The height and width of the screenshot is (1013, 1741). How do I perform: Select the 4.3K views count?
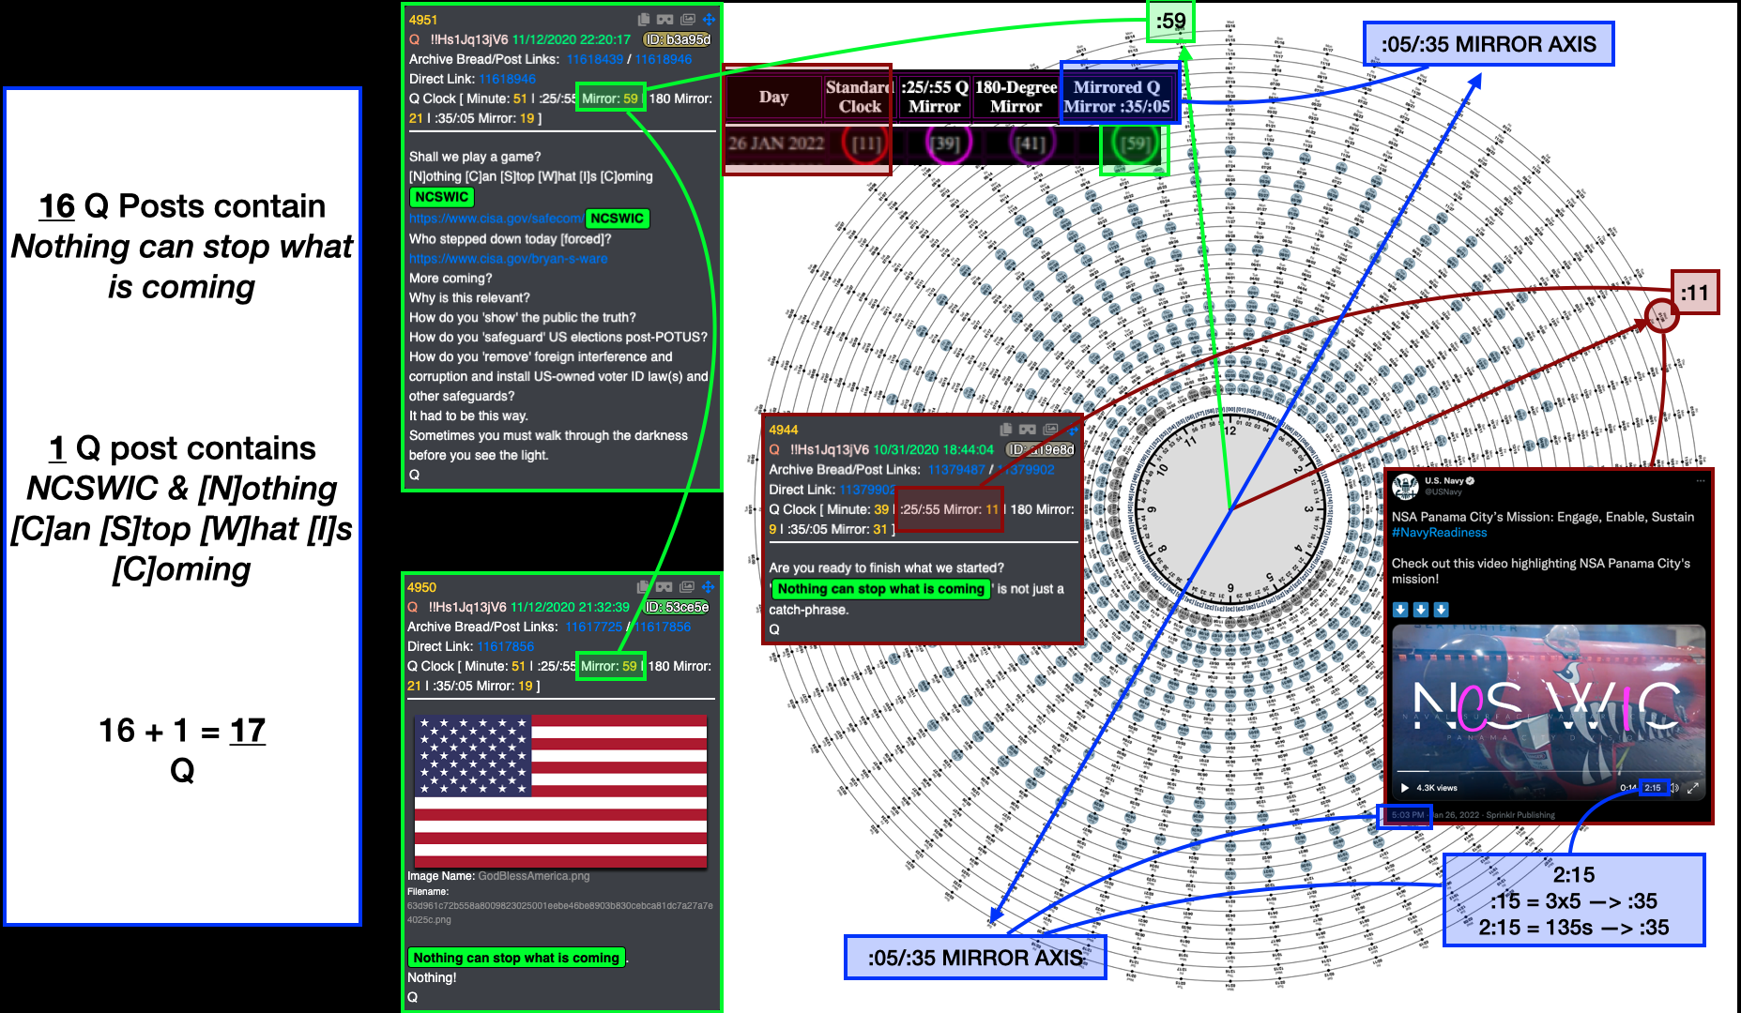pos(1437,788)
